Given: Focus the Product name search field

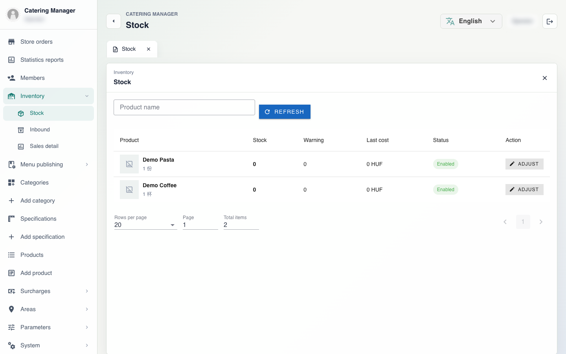Looking at the screenshot, I should pos(184,107).
